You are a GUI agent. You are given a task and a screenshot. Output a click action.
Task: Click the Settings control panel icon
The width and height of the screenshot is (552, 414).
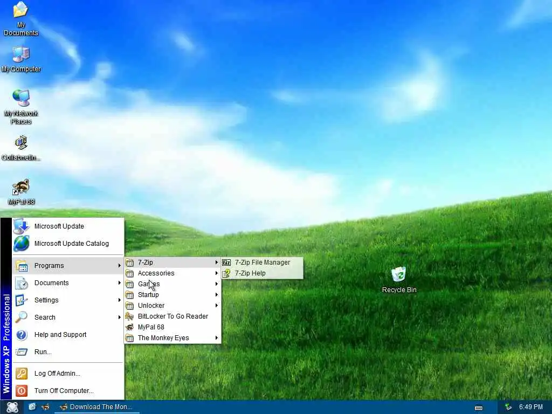tap(22, 300)
